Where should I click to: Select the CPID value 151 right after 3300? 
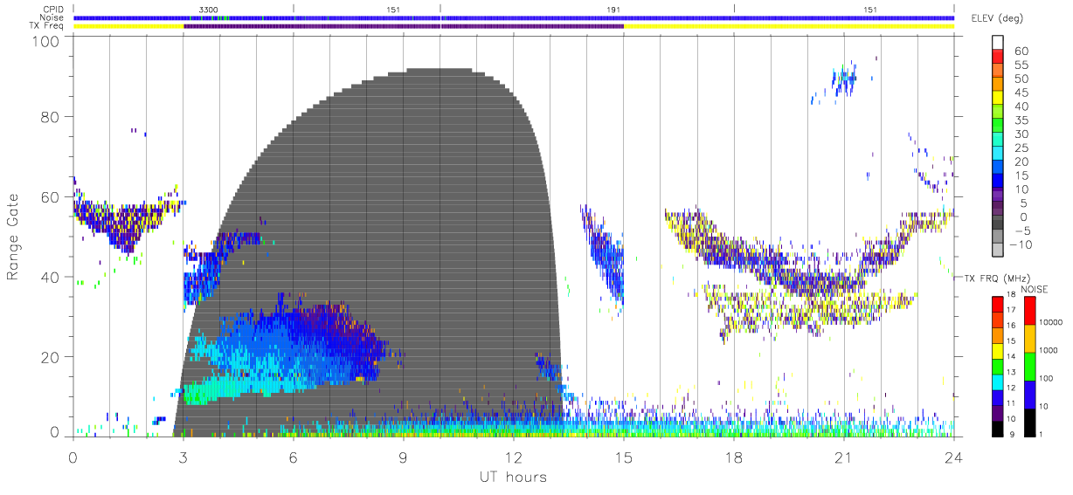coord(393,9)
